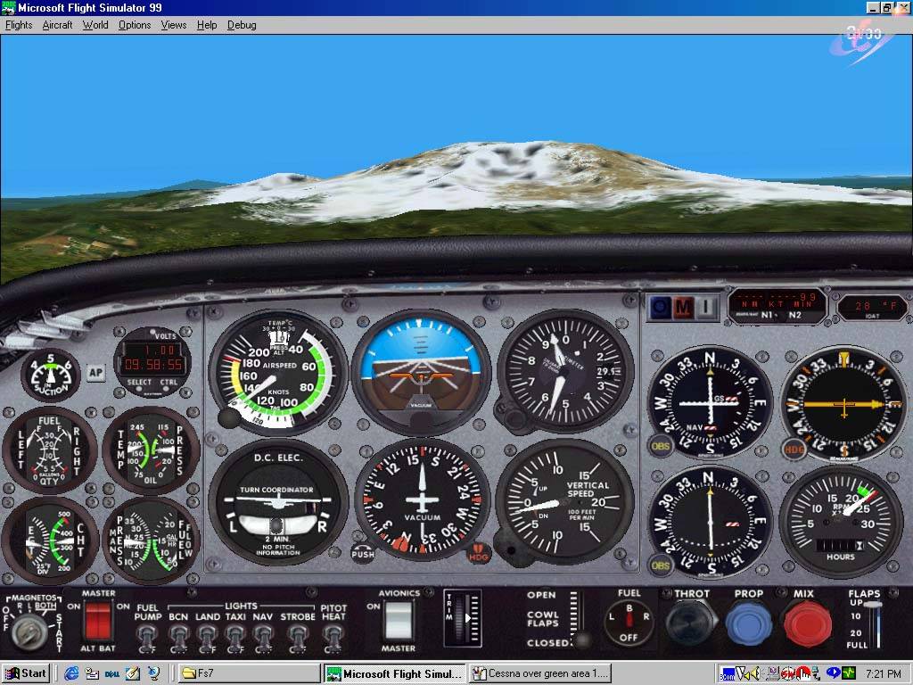Switch to the Fs7 folder window

click(x=250, y=674)
